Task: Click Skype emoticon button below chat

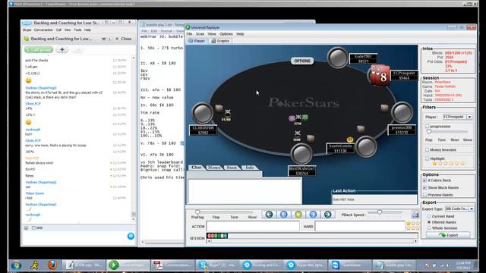Action: tap(27, 227)
